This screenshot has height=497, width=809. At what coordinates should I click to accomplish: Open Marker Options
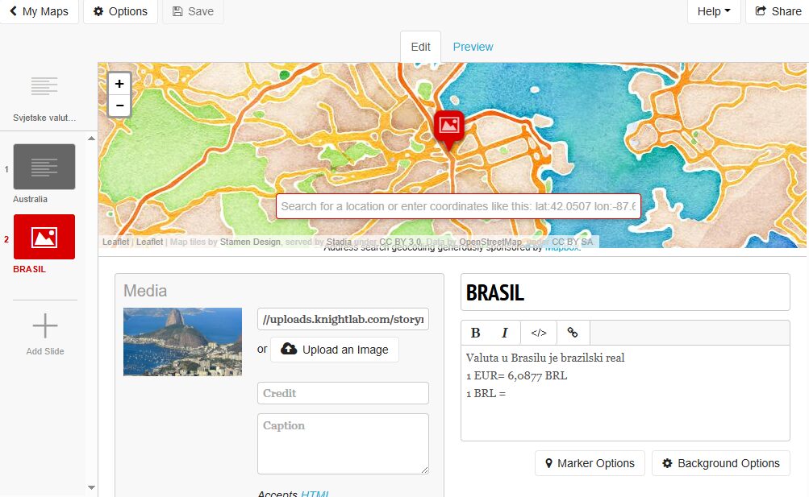(x=590, y=463)
